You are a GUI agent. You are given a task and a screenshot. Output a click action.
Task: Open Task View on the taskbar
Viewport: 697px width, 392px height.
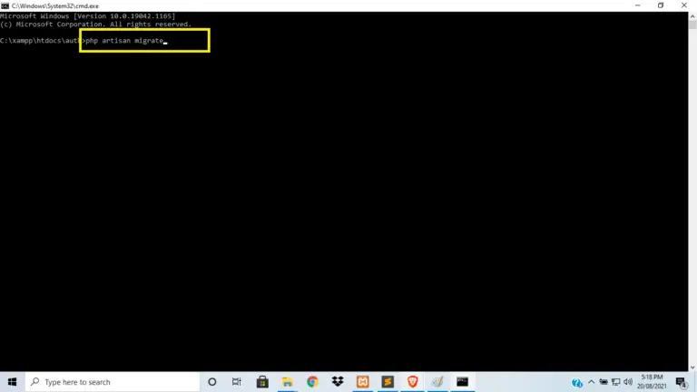pyautogui.click(x=237, y=382)
